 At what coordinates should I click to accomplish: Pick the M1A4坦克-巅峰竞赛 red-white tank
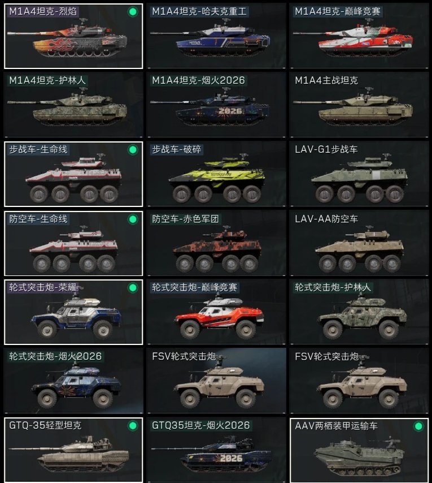(359, 36)
